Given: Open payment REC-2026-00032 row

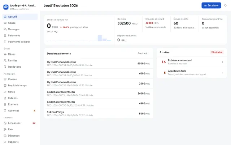Looking at the screenshot, I should (99, 83).
